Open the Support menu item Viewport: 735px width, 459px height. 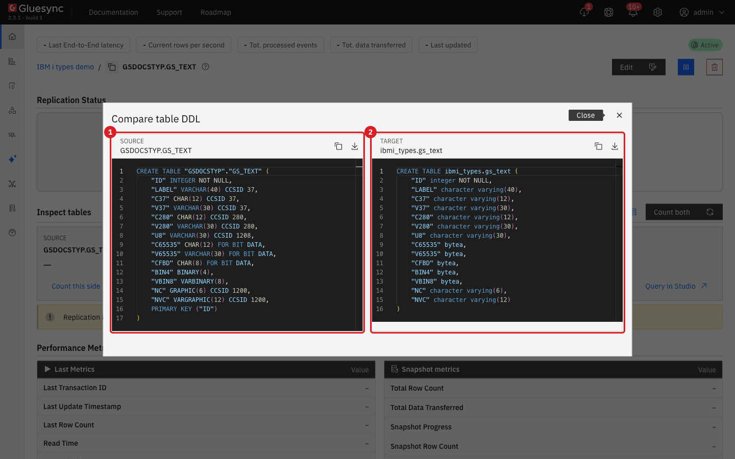point(169,12)
